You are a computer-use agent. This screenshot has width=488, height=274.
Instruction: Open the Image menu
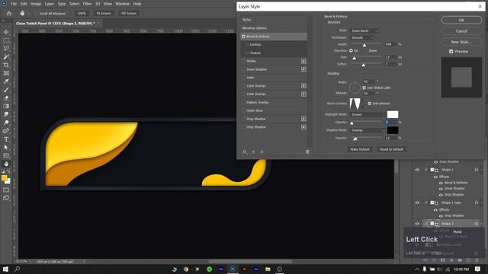coord(36,4)
